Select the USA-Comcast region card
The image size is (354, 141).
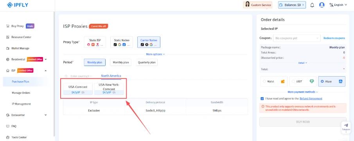(78, 89)
